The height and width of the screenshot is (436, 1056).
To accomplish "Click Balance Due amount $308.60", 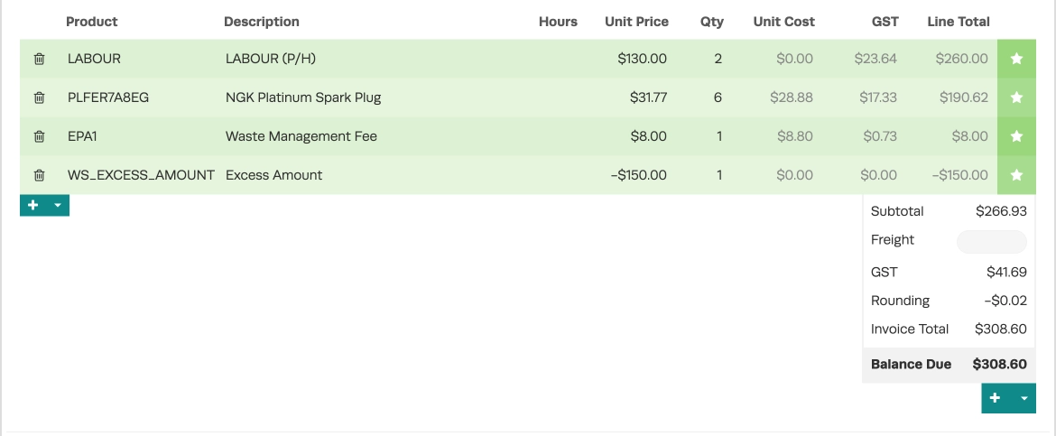I will coord(999,365).
